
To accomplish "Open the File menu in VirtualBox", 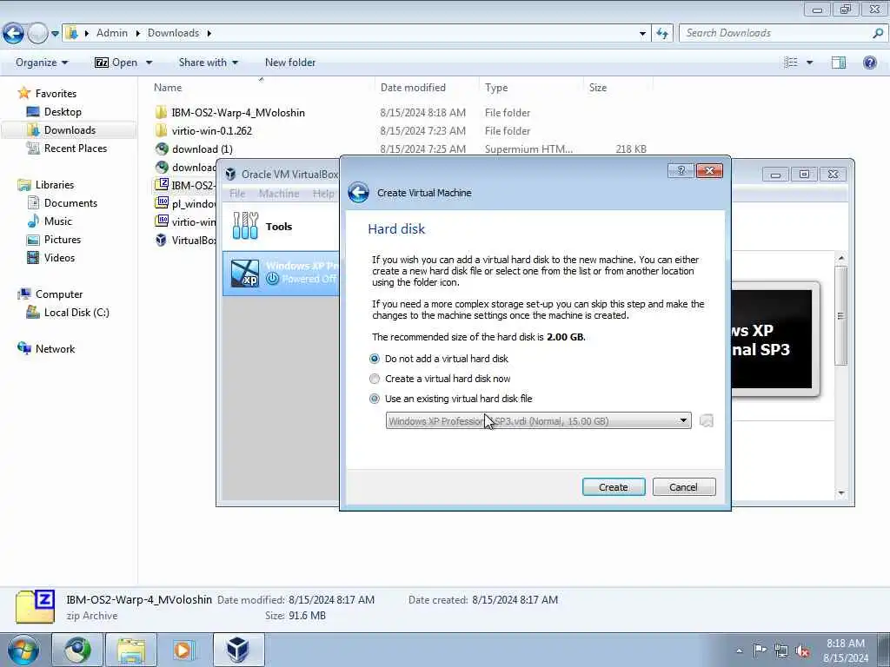I will point(237,194).
